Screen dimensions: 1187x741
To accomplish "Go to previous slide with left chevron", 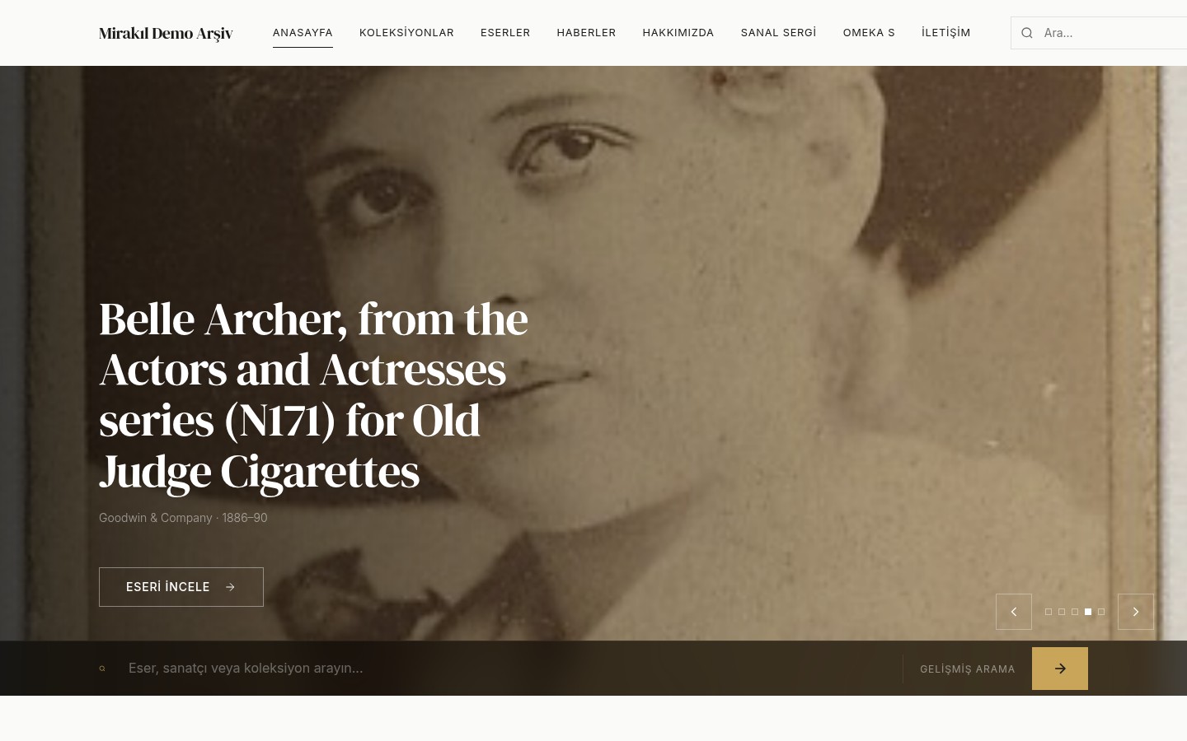I will click(1014, 612).
